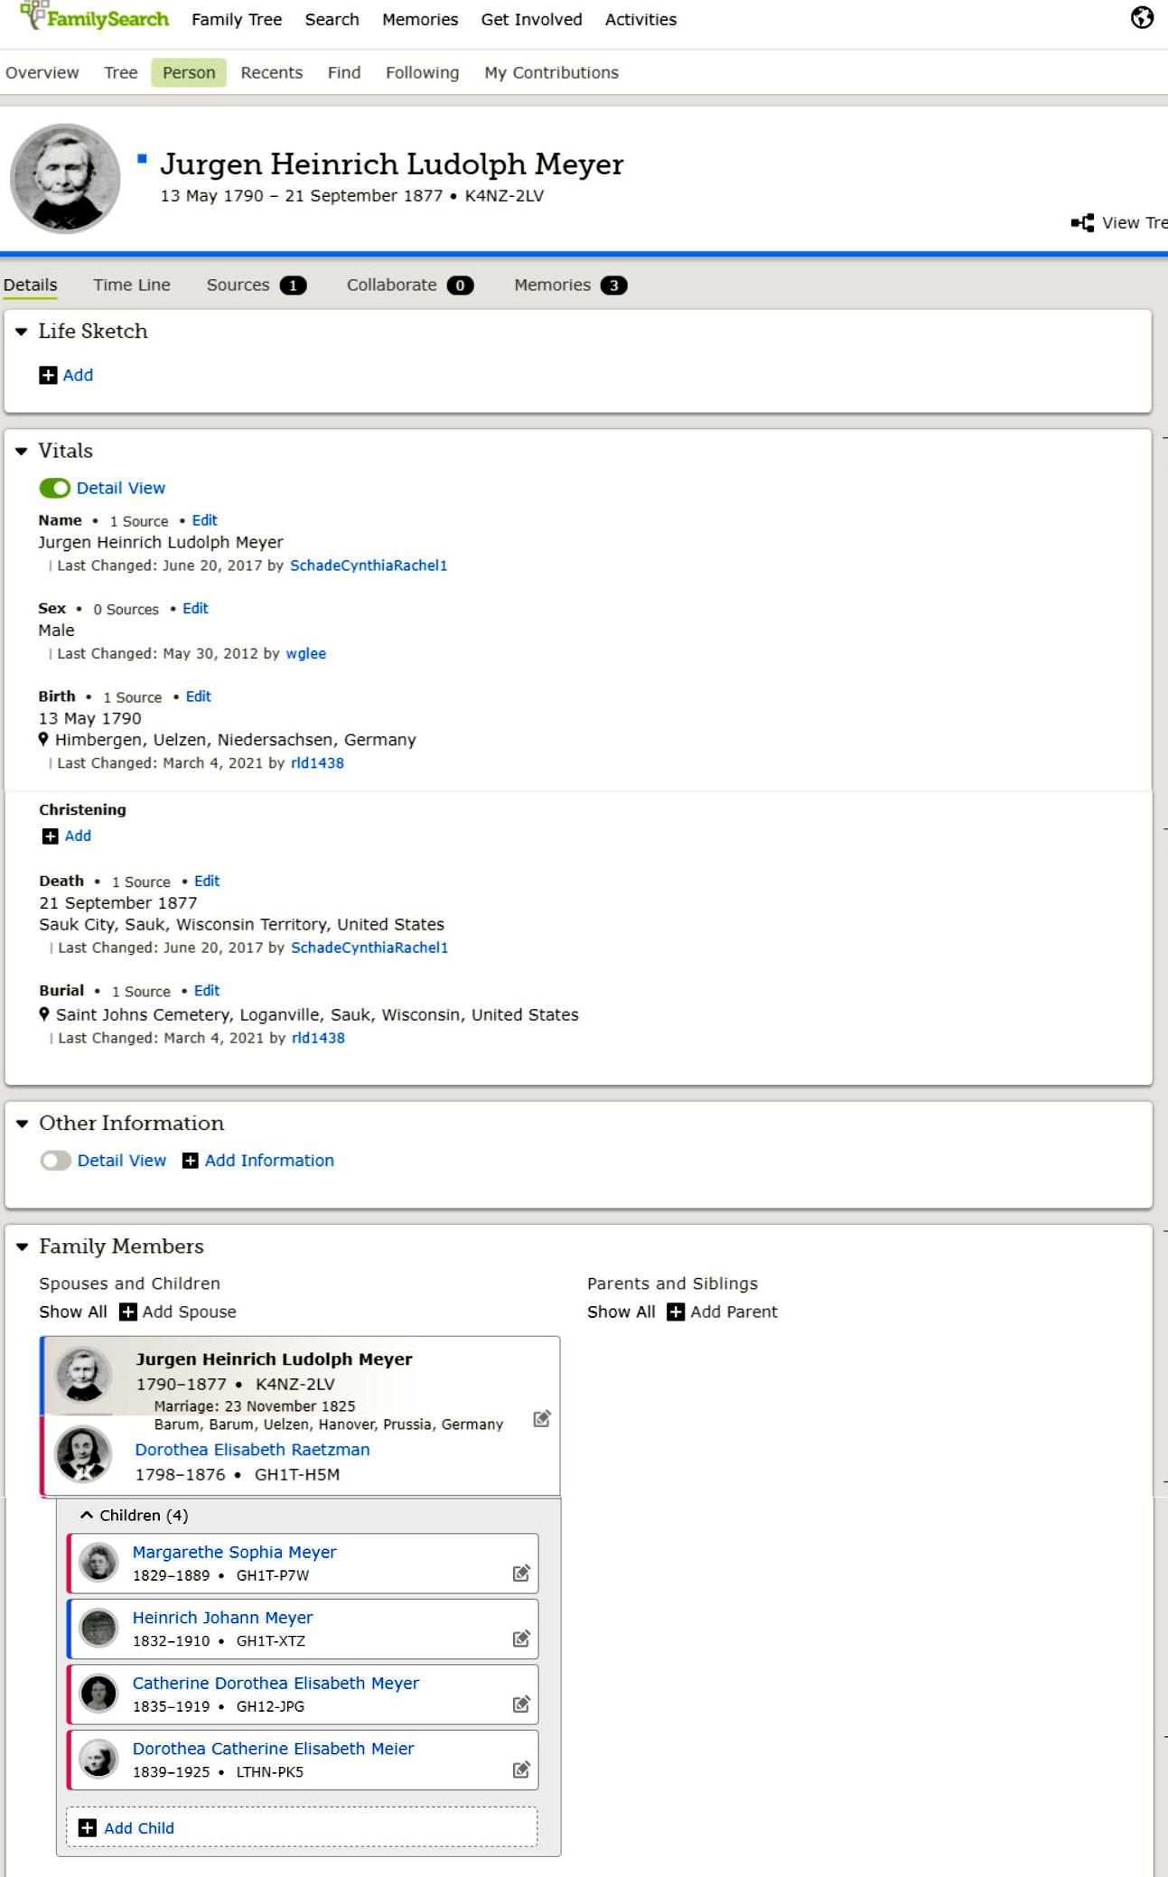Screen dimensions: 1168x1877
Task: Open the Sources tab
Action: click(x=238, y=285)
